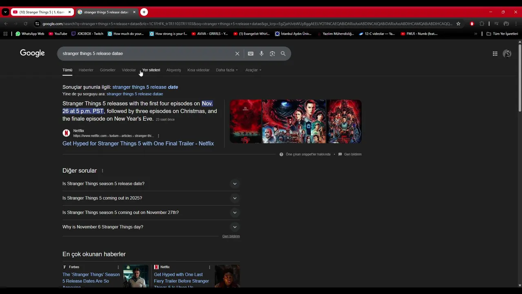Show more hidden bookmarks chevron
The width and height of the screenshot is (522, 294).
476,34
